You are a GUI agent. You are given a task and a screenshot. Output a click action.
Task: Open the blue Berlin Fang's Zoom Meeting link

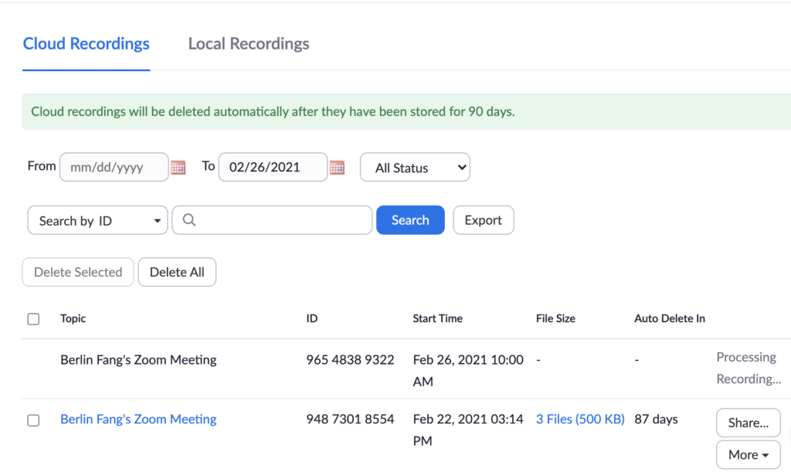coord(138,419)
